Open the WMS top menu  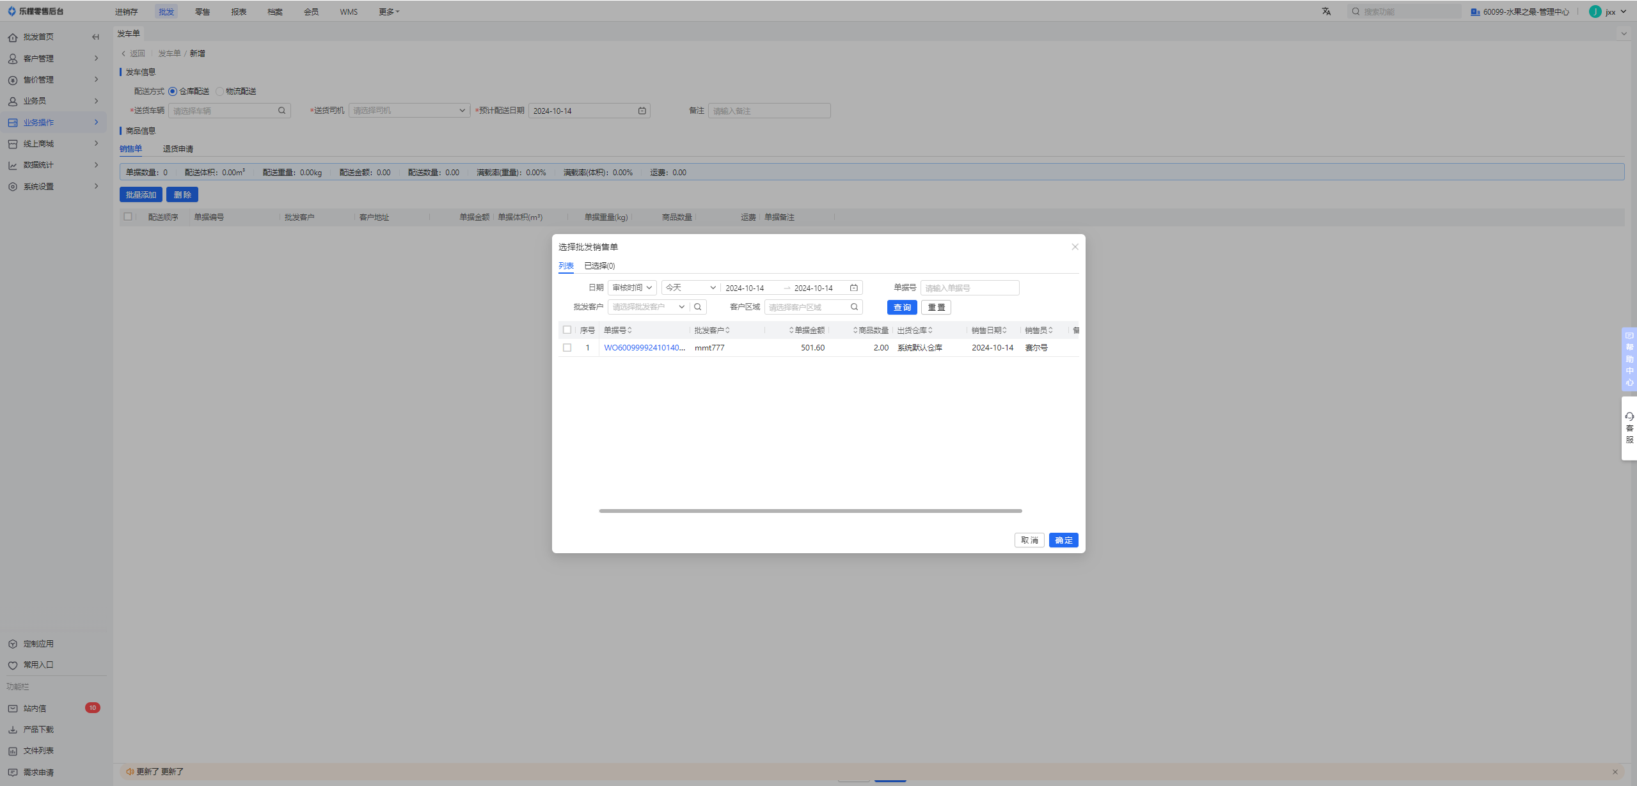pos(349,12)
